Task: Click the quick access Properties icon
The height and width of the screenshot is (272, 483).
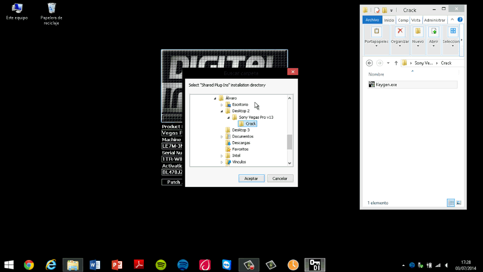Action: pos(377,10)
